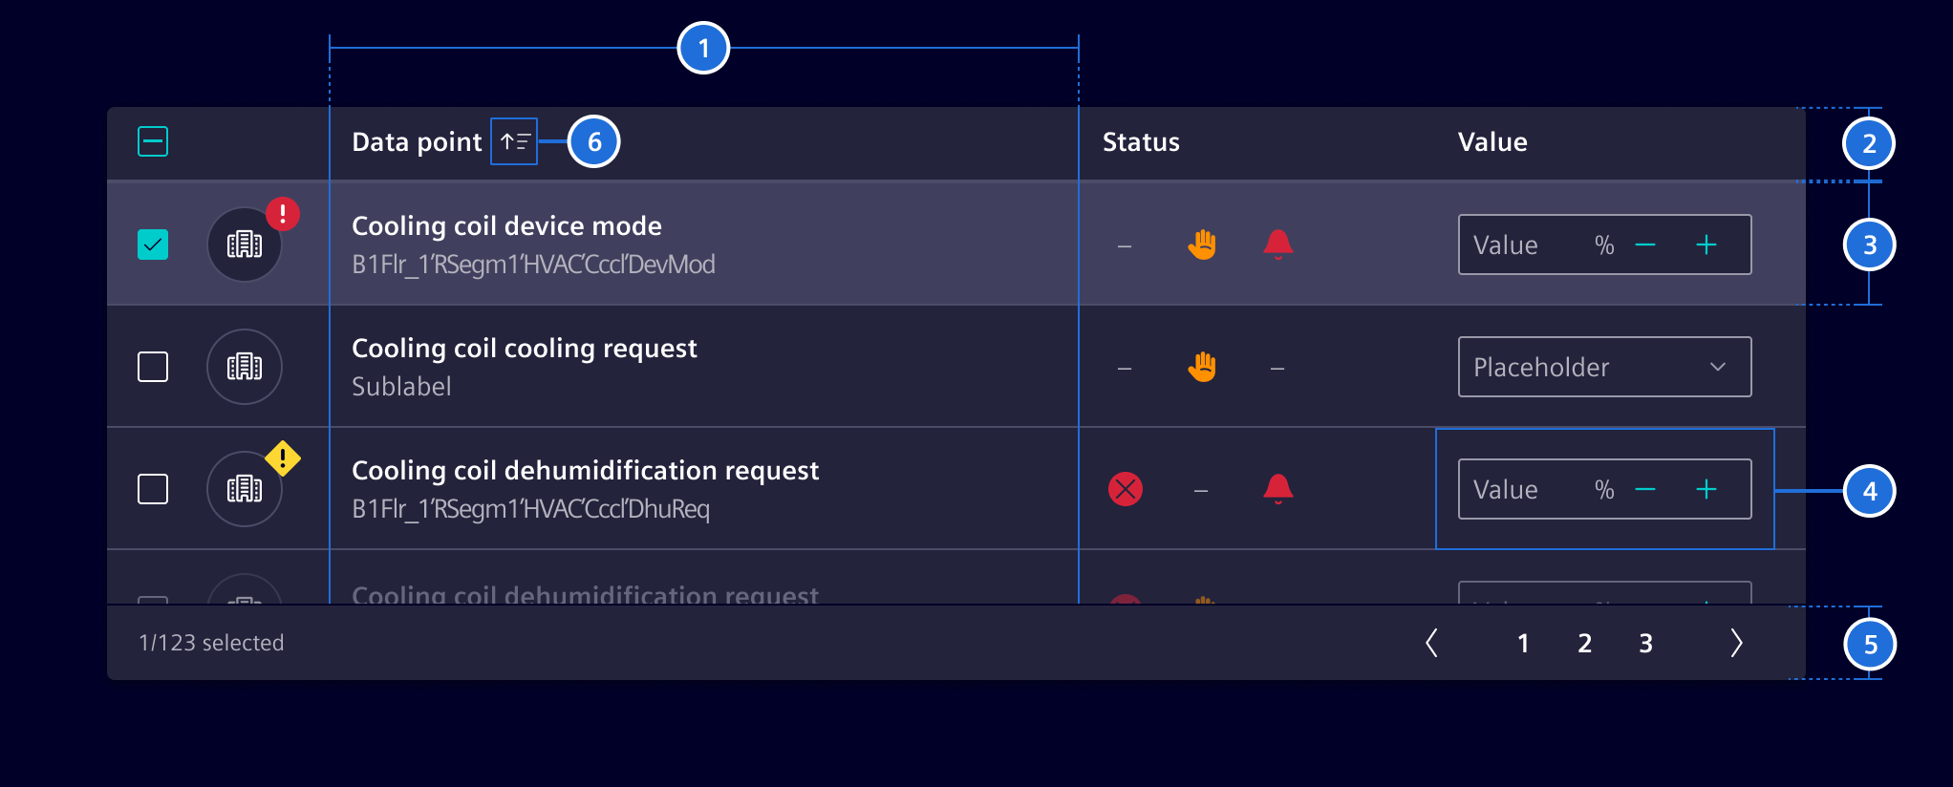1953x787 pixels.
Task: Click building icon for Cooling coil cooling request
Action: (245, 367)
